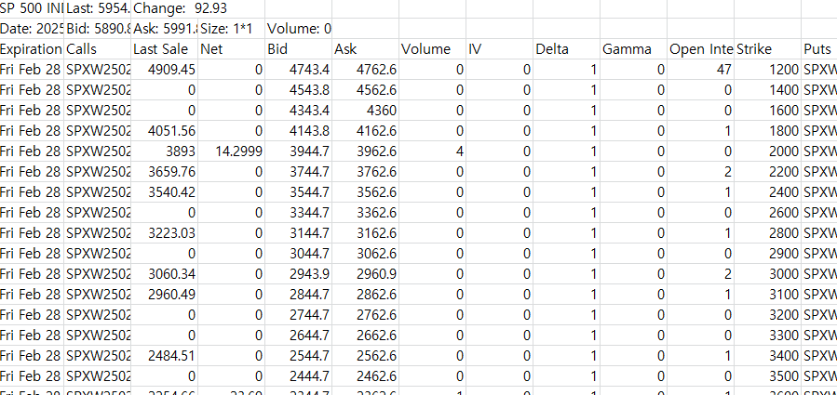This screenshot has width=837, height=395.
Task: Click bid value 3544.7
Action: tap(298, 192)
